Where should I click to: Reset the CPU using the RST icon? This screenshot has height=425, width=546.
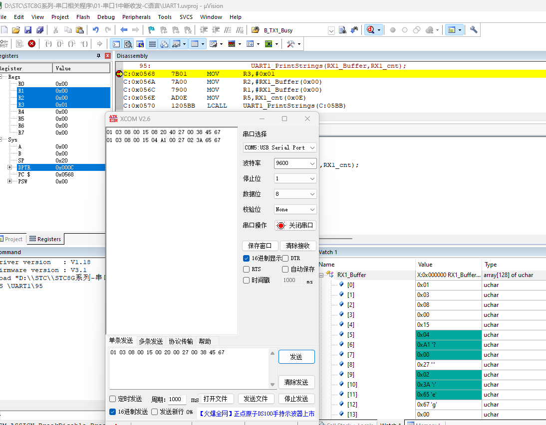(4, 44)
